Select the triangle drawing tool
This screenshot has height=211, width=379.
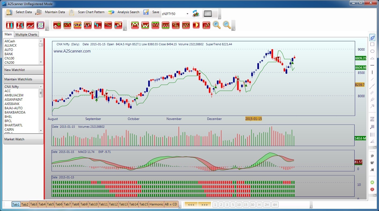tap(372, 58)
